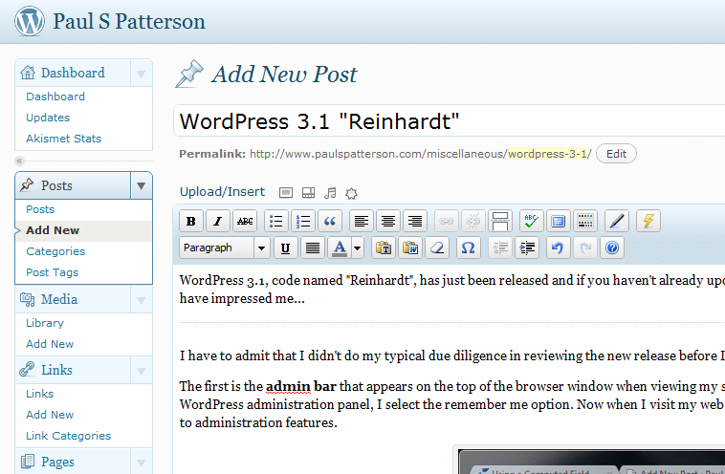Open Post Tags

pos(53,272)
